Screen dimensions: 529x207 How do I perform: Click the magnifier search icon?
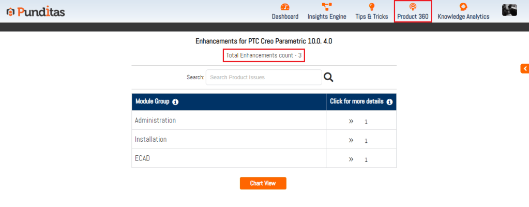(328, 78)
